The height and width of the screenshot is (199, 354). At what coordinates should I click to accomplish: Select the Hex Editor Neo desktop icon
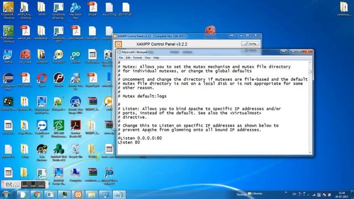[75, 11]
